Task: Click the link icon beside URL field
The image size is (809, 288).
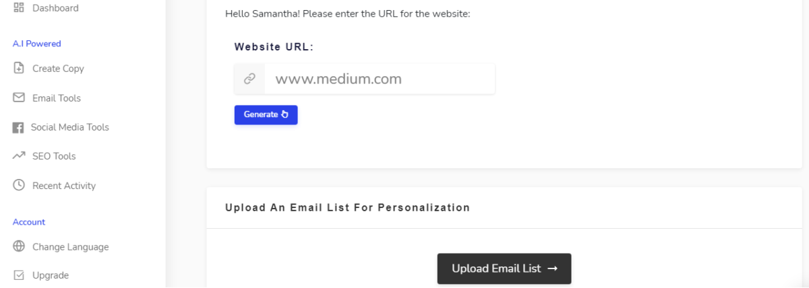Action: point(249,79)
